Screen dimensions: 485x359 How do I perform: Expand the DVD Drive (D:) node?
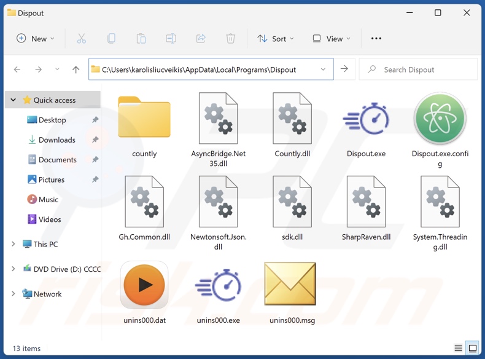(14, 269)
